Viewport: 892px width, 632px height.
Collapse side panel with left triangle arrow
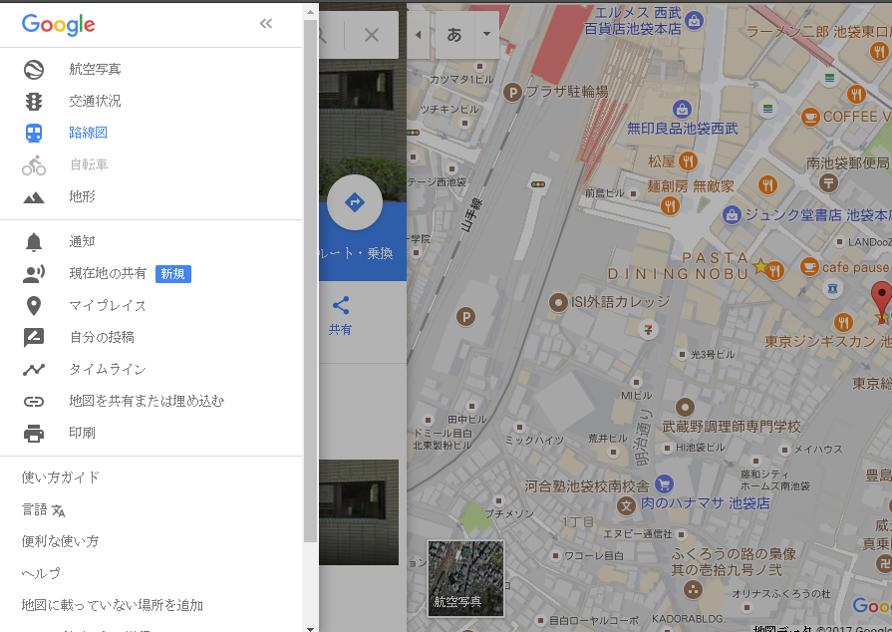pos(419,35)
